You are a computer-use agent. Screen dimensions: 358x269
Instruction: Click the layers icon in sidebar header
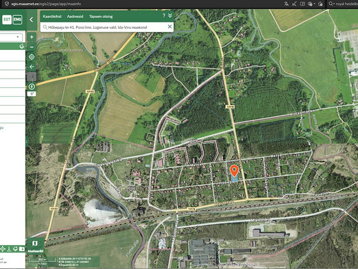pos(22,46)
